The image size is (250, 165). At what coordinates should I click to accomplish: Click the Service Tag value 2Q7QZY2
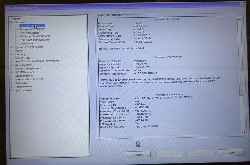point(142,26)
